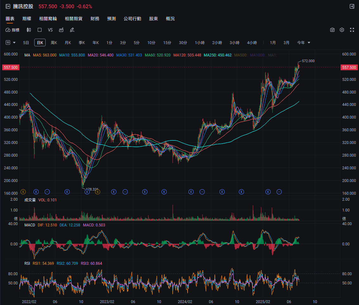Open the 期權 tab
Image resolution: width=359 pixels, height=305 pixels.
coord(27,19)
